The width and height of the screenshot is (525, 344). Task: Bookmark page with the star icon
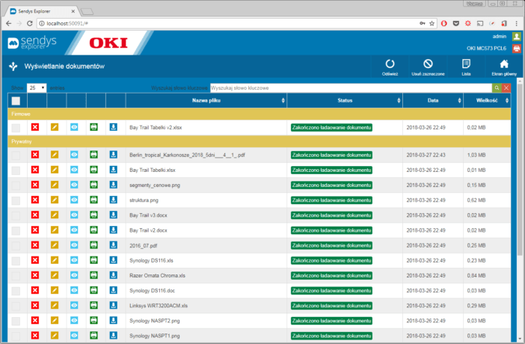(432, 23)
